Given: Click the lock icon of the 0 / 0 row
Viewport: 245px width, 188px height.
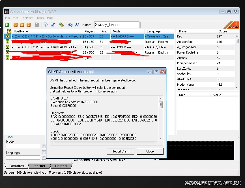Looking at the screenshot, I should coord(7,57).
